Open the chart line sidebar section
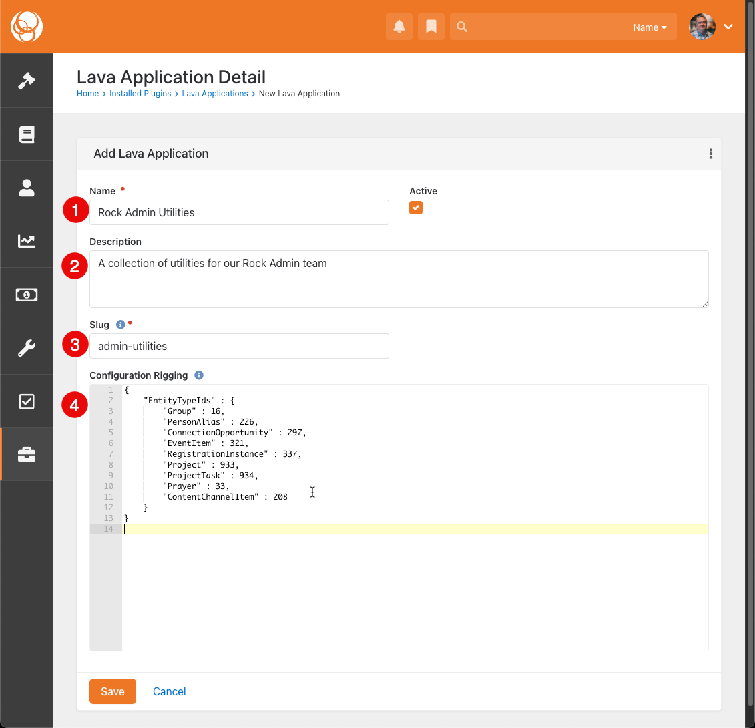 tap(27, 241)
